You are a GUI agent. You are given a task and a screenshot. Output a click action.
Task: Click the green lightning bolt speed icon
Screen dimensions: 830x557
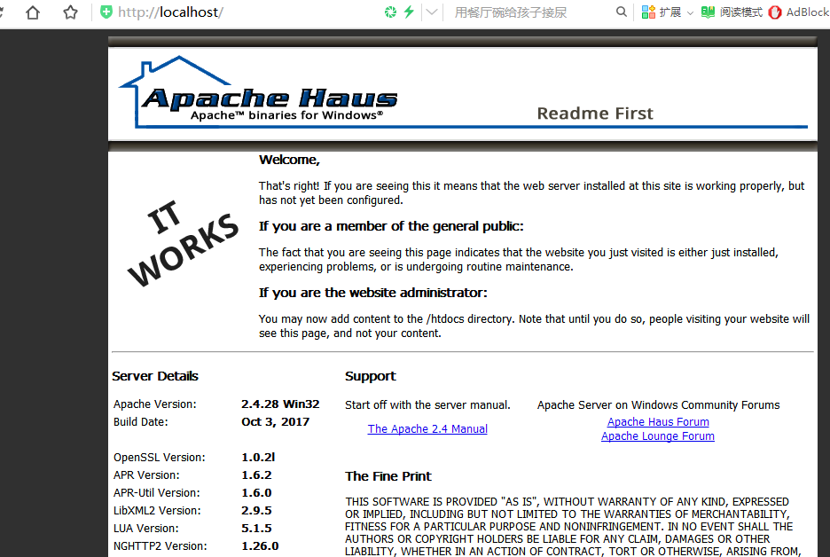pyautogui.click(x=409, y=12)
